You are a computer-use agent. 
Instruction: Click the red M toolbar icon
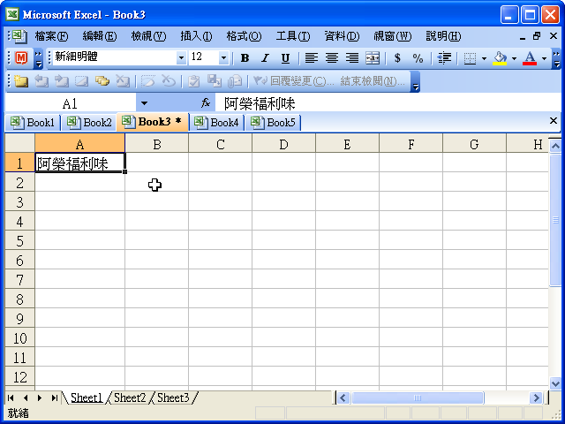tap(21, 57)
